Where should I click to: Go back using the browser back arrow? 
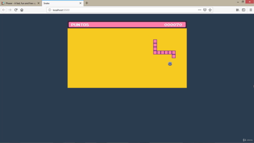tap(4, 10)
